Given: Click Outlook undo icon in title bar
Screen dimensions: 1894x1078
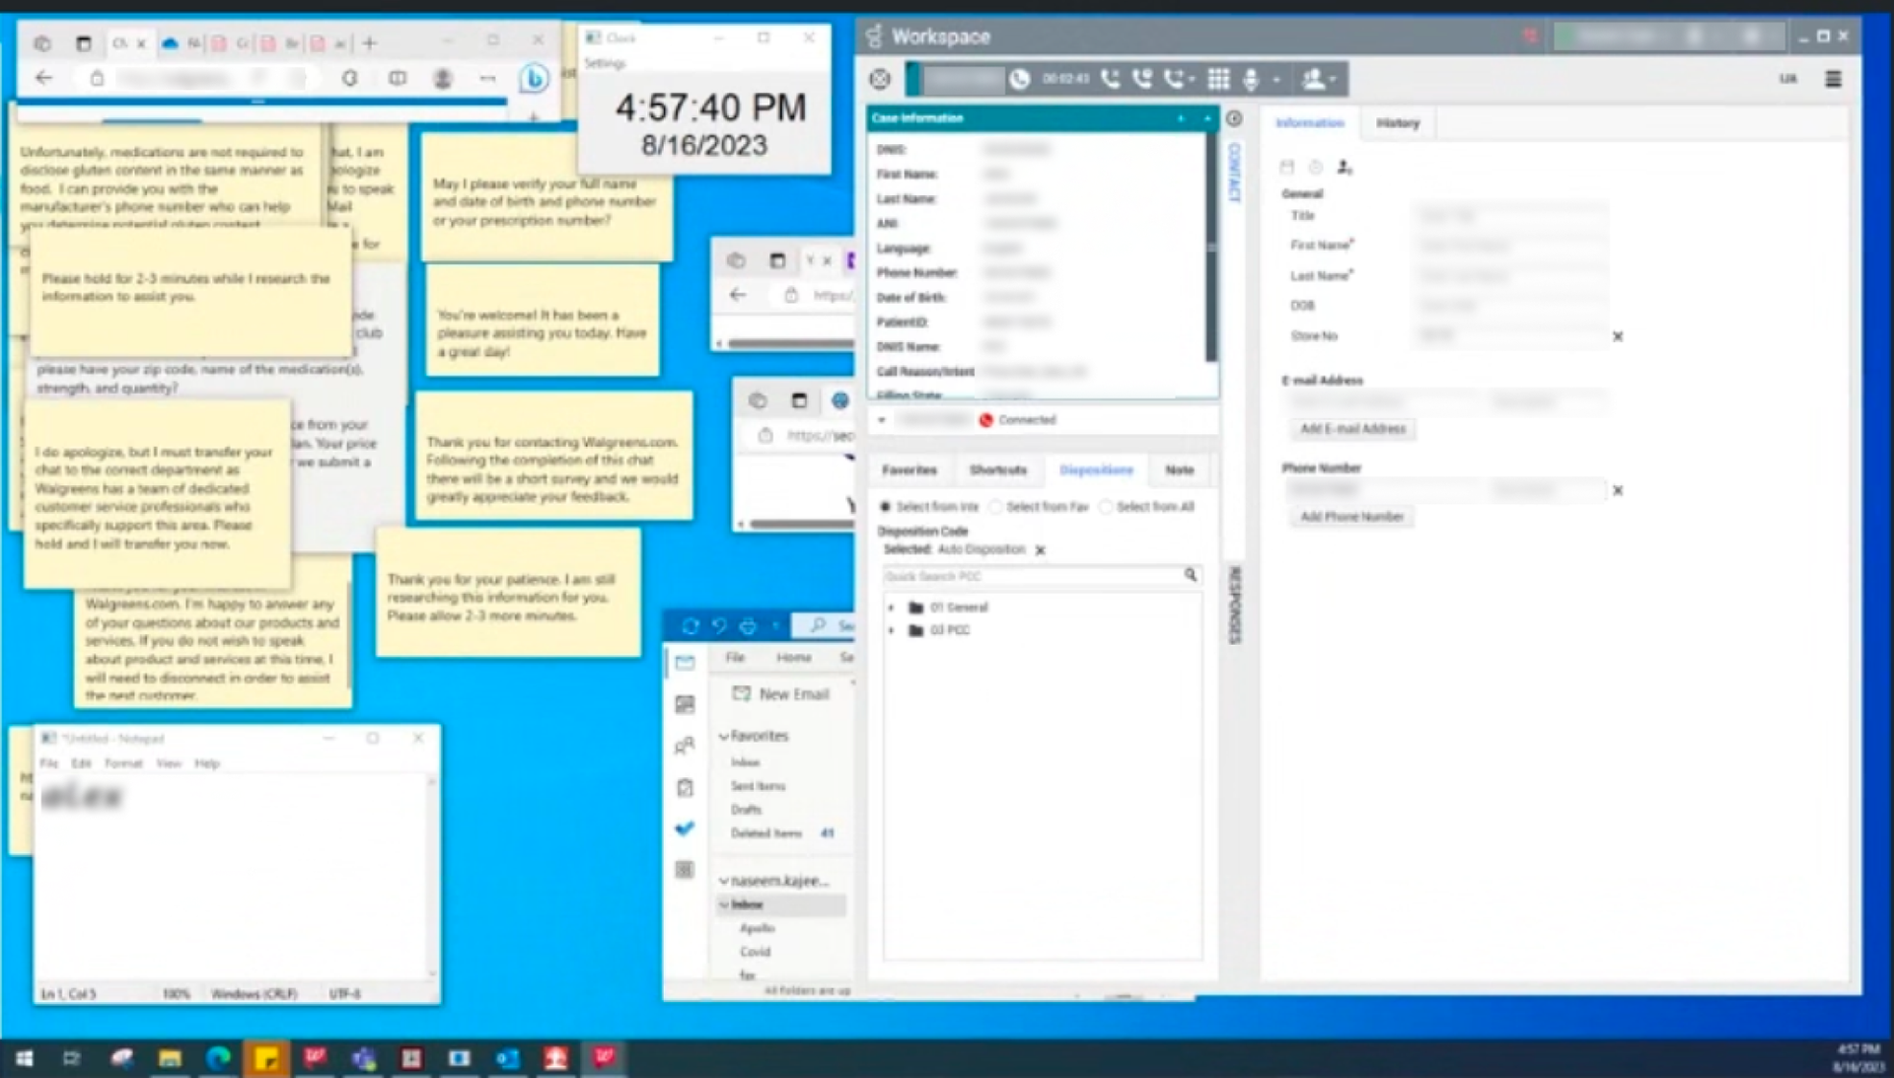Looking at the screenshot, I should pos(719,625).
